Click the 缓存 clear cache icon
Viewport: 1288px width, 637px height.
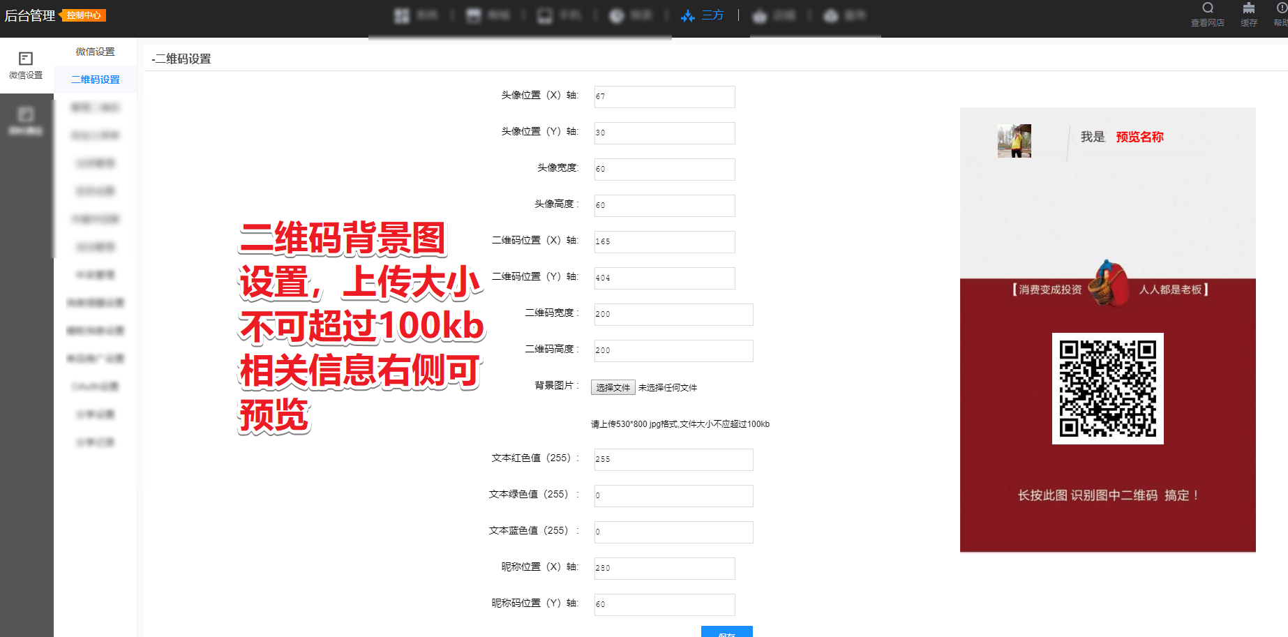point(1249,8)
